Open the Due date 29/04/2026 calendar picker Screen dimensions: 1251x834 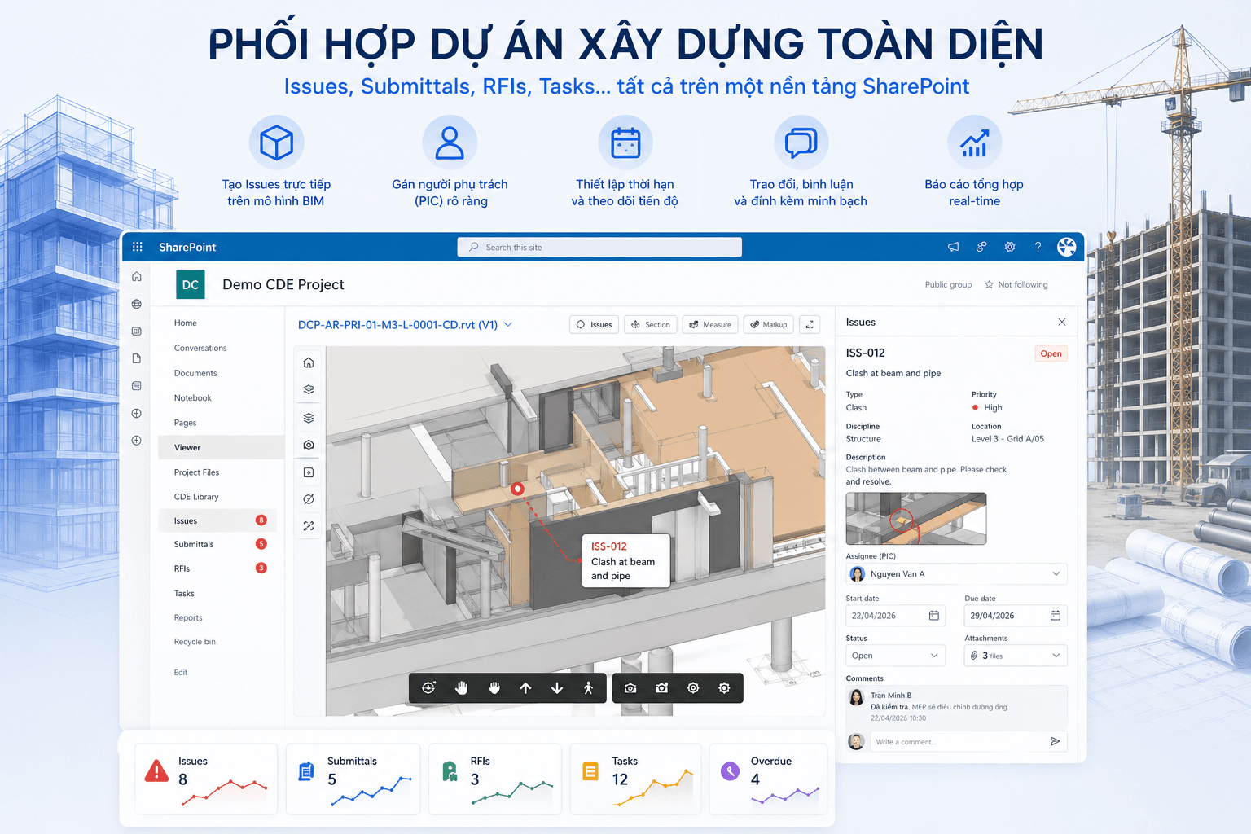1056,615
